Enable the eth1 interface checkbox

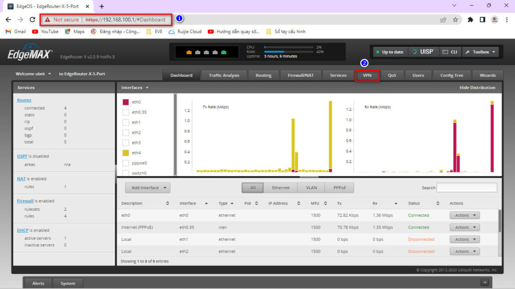(x=126, y=122)
